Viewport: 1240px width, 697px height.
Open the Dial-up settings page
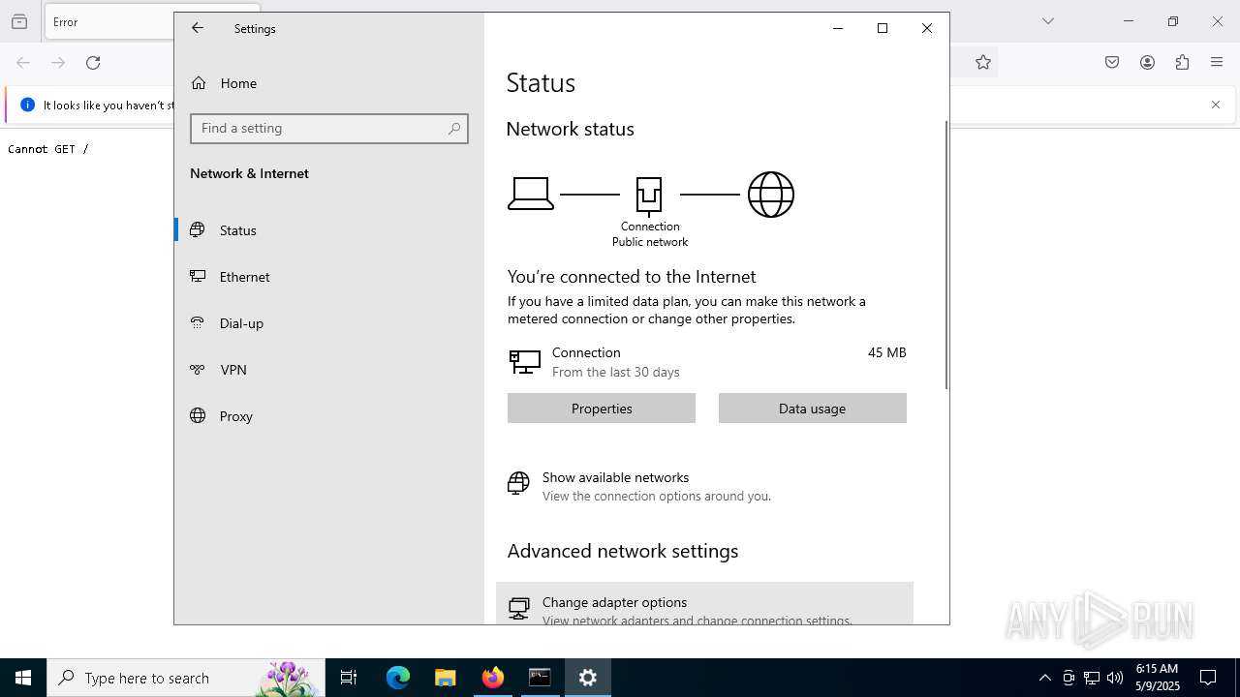[x=329, y=323]
